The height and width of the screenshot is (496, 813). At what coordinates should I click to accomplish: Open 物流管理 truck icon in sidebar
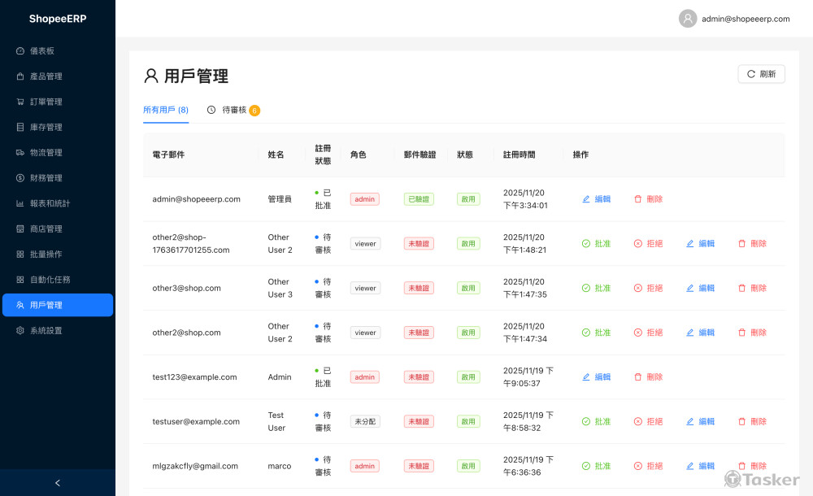pos(20,153)
